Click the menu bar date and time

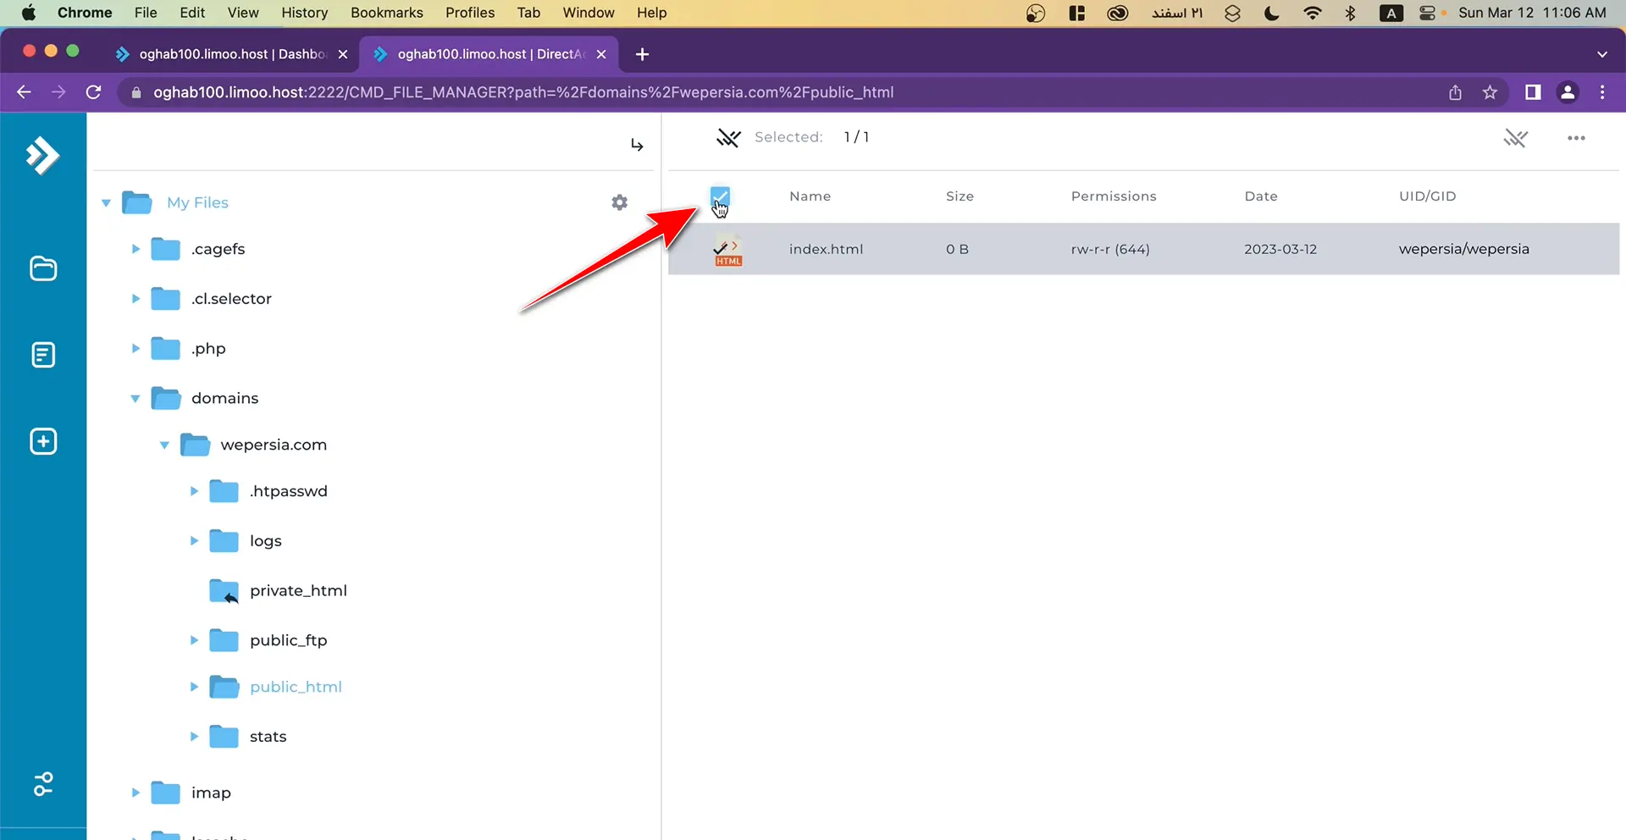coord(1532,13)
